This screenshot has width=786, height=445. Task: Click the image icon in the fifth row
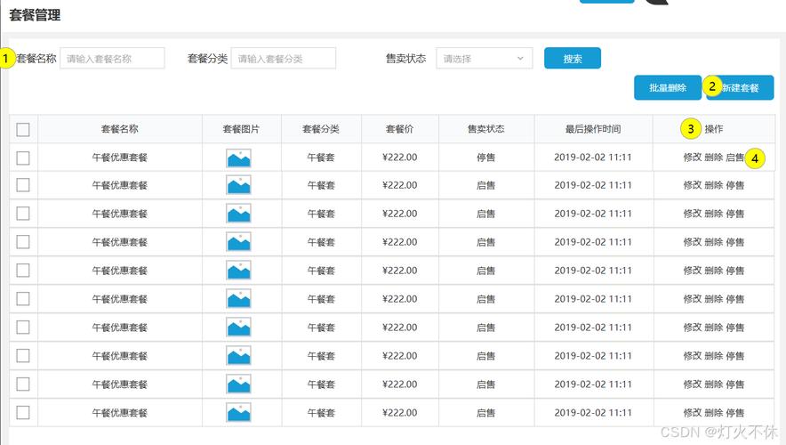click(x=238, y=271)
